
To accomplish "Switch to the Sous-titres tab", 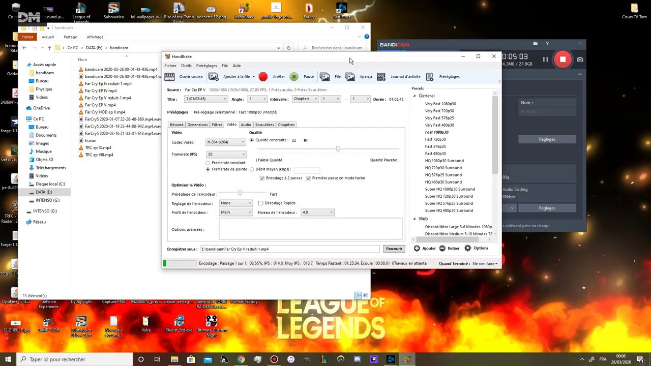I will point(264,125).
